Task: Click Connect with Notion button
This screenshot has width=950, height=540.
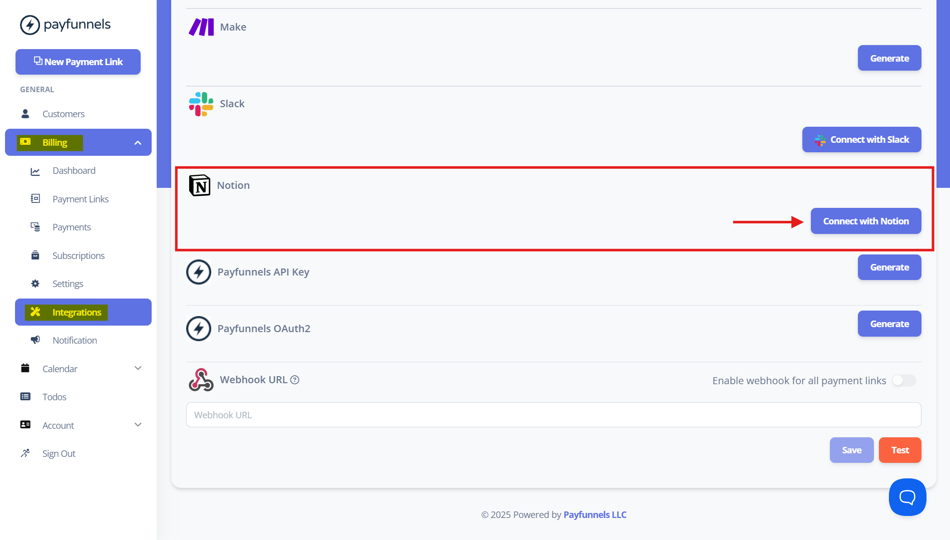Action: [866, 221]
